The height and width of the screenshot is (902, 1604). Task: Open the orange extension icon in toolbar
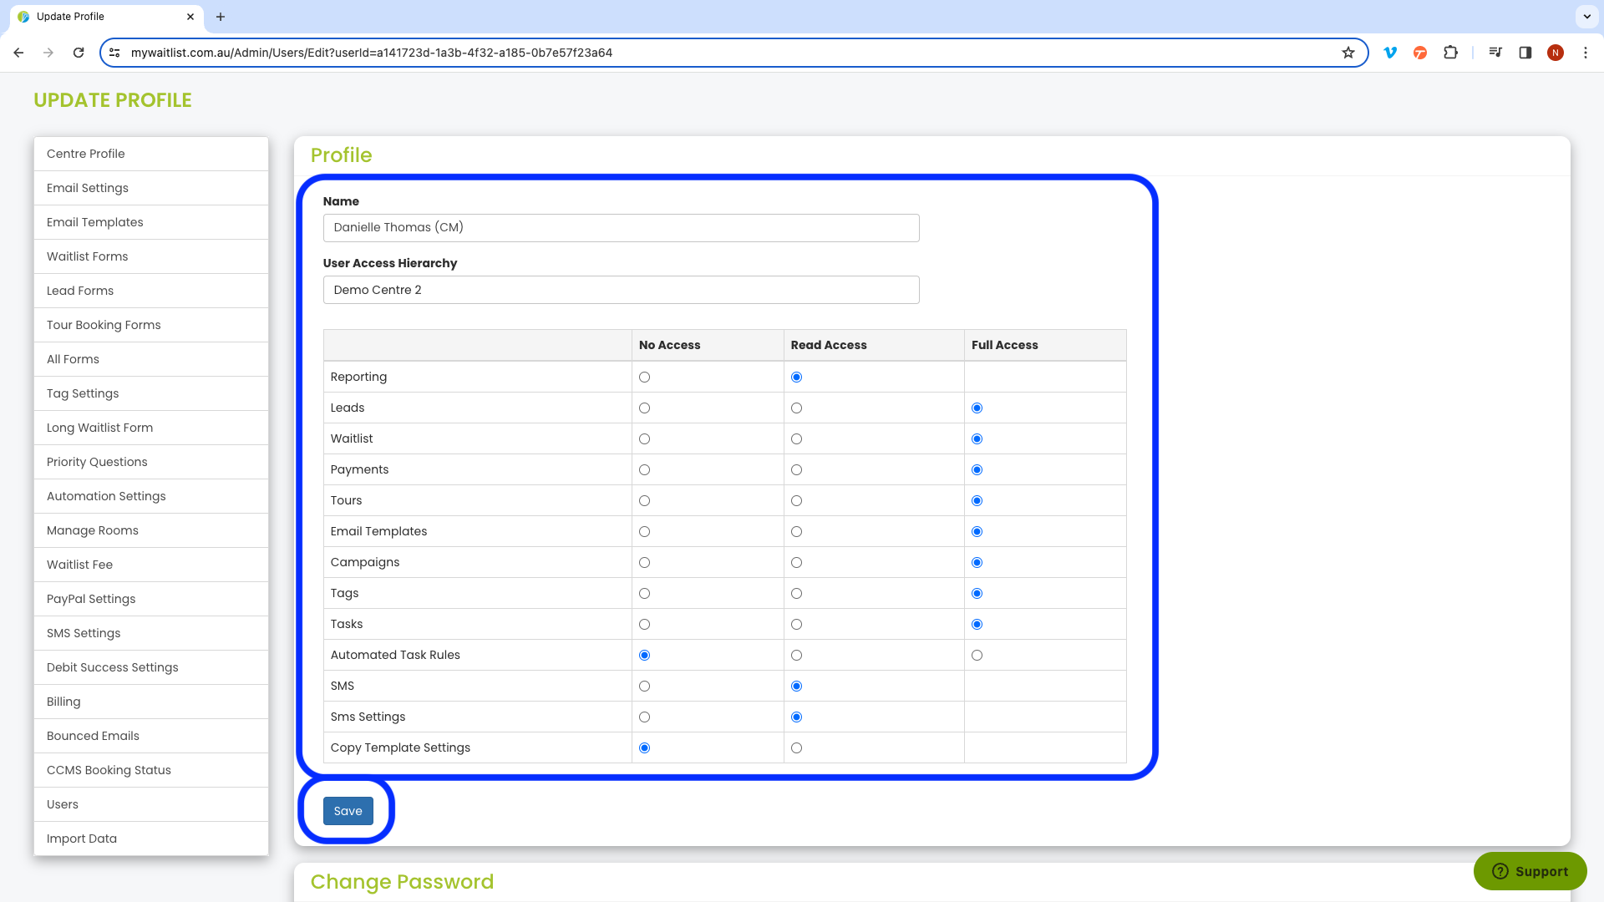pos(1420,53)
